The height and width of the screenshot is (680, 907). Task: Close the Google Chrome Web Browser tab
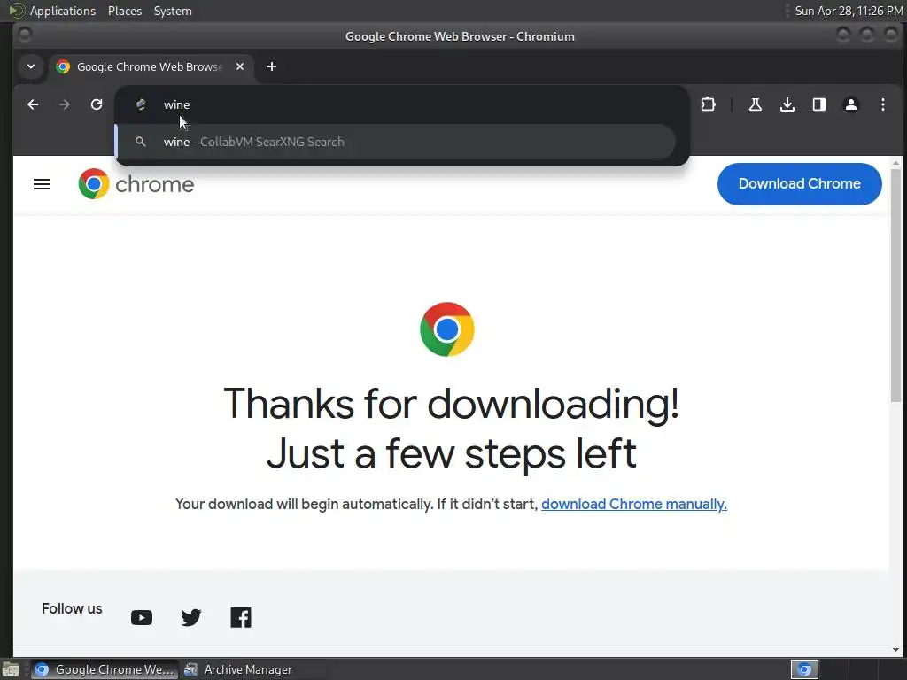point(240,66)
